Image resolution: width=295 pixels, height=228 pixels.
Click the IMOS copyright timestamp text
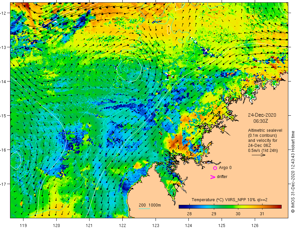[x=293, y=172]
